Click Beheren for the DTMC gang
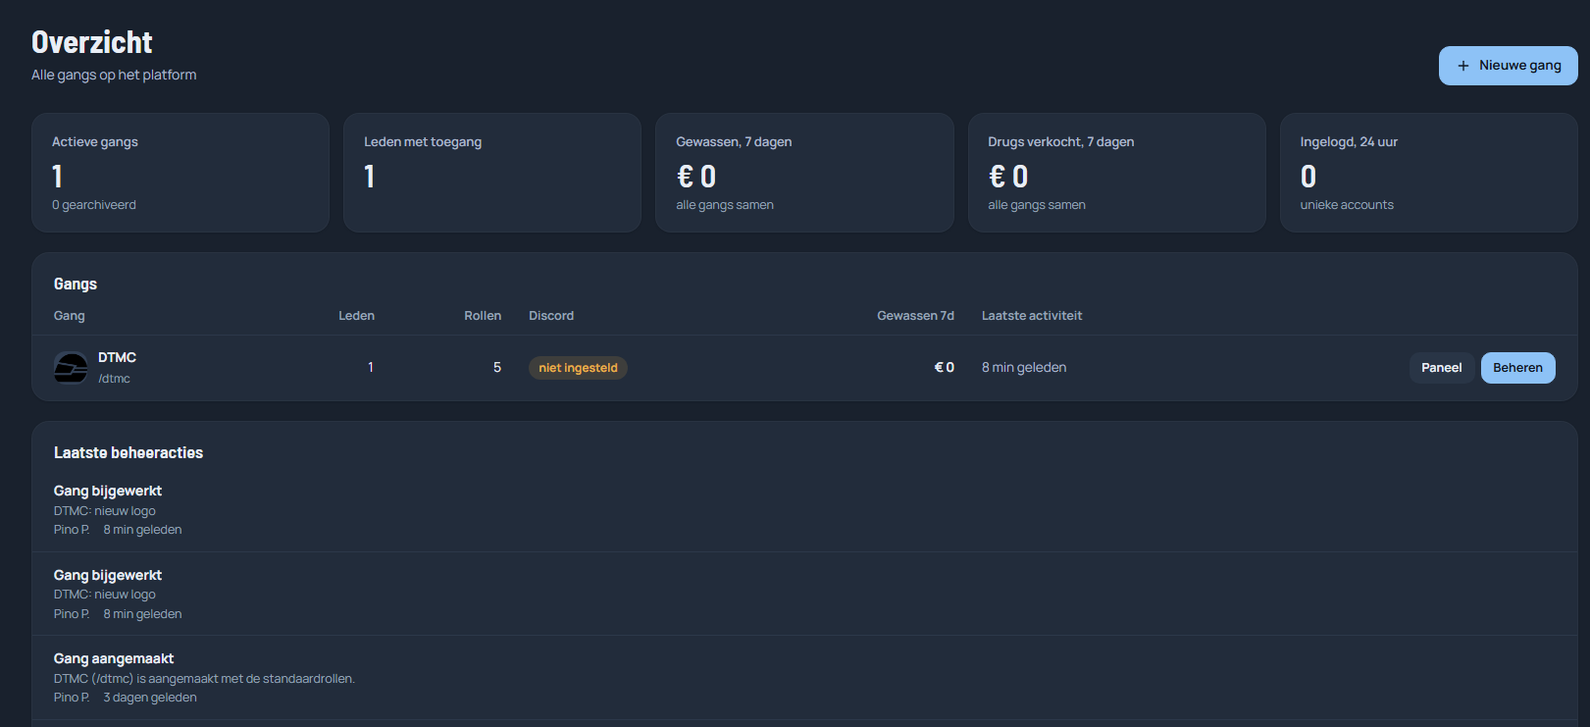 click(x=1517, y=368)
